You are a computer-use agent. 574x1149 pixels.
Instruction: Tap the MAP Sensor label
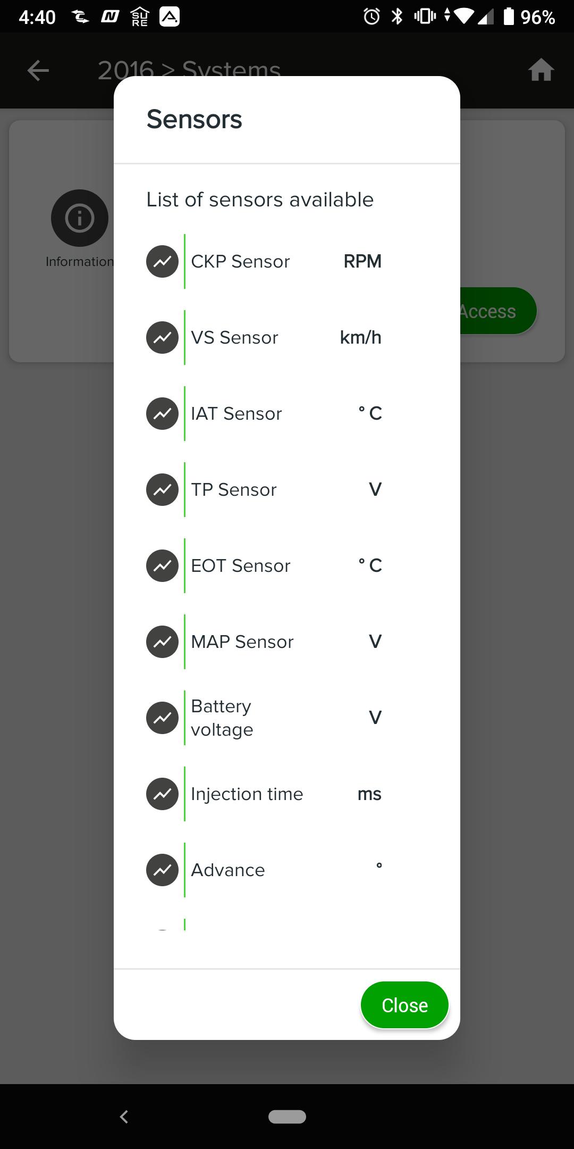[242, 642]
